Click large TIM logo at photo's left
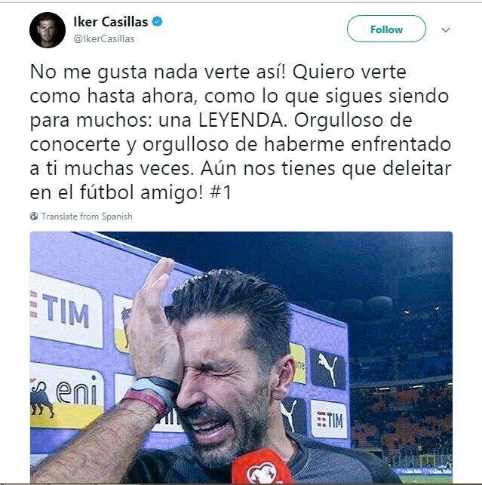The height and width of the screenshot is (485, 482). pyautogui.click(x=66, y=310)
